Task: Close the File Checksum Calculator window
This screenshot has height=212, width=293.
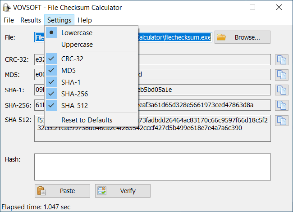Action: (x=279, y=7)
